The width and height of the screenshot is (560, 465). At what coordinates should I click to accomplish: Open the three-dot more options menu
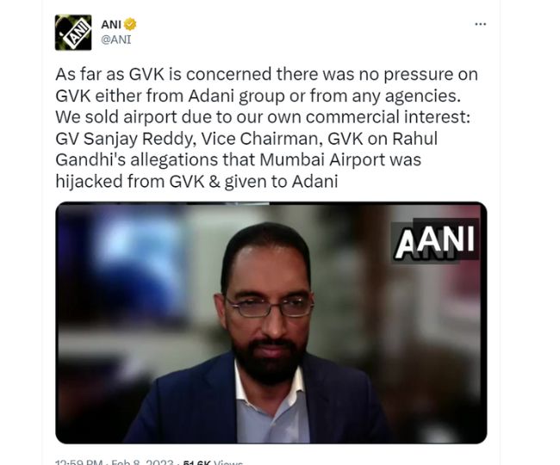(x=481, y=24)
